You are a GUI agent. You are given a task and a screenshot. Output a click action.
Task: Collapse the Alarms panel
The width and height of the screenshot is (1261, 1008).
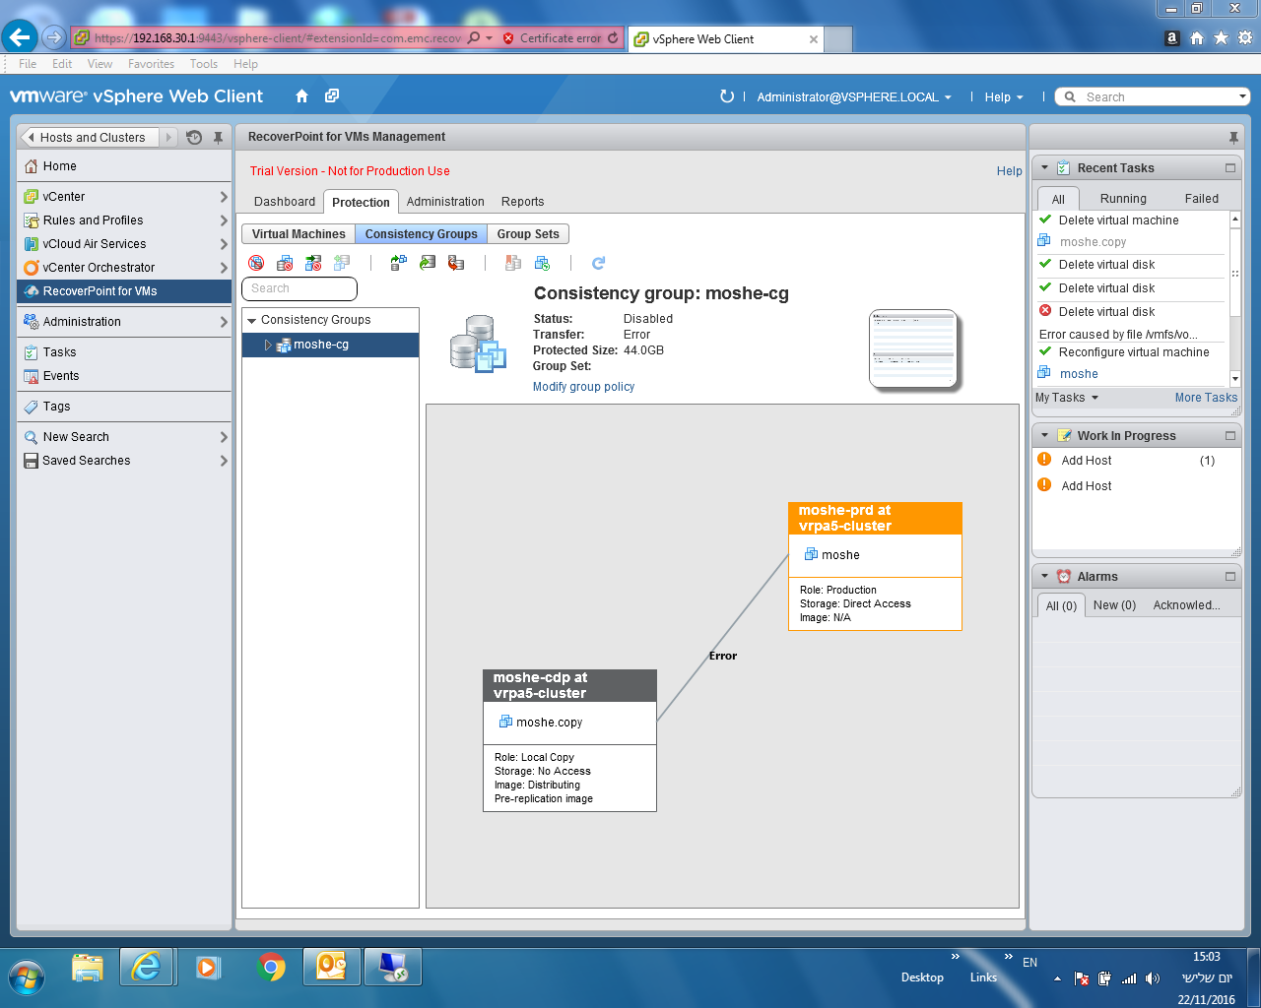pos(1045,577)
